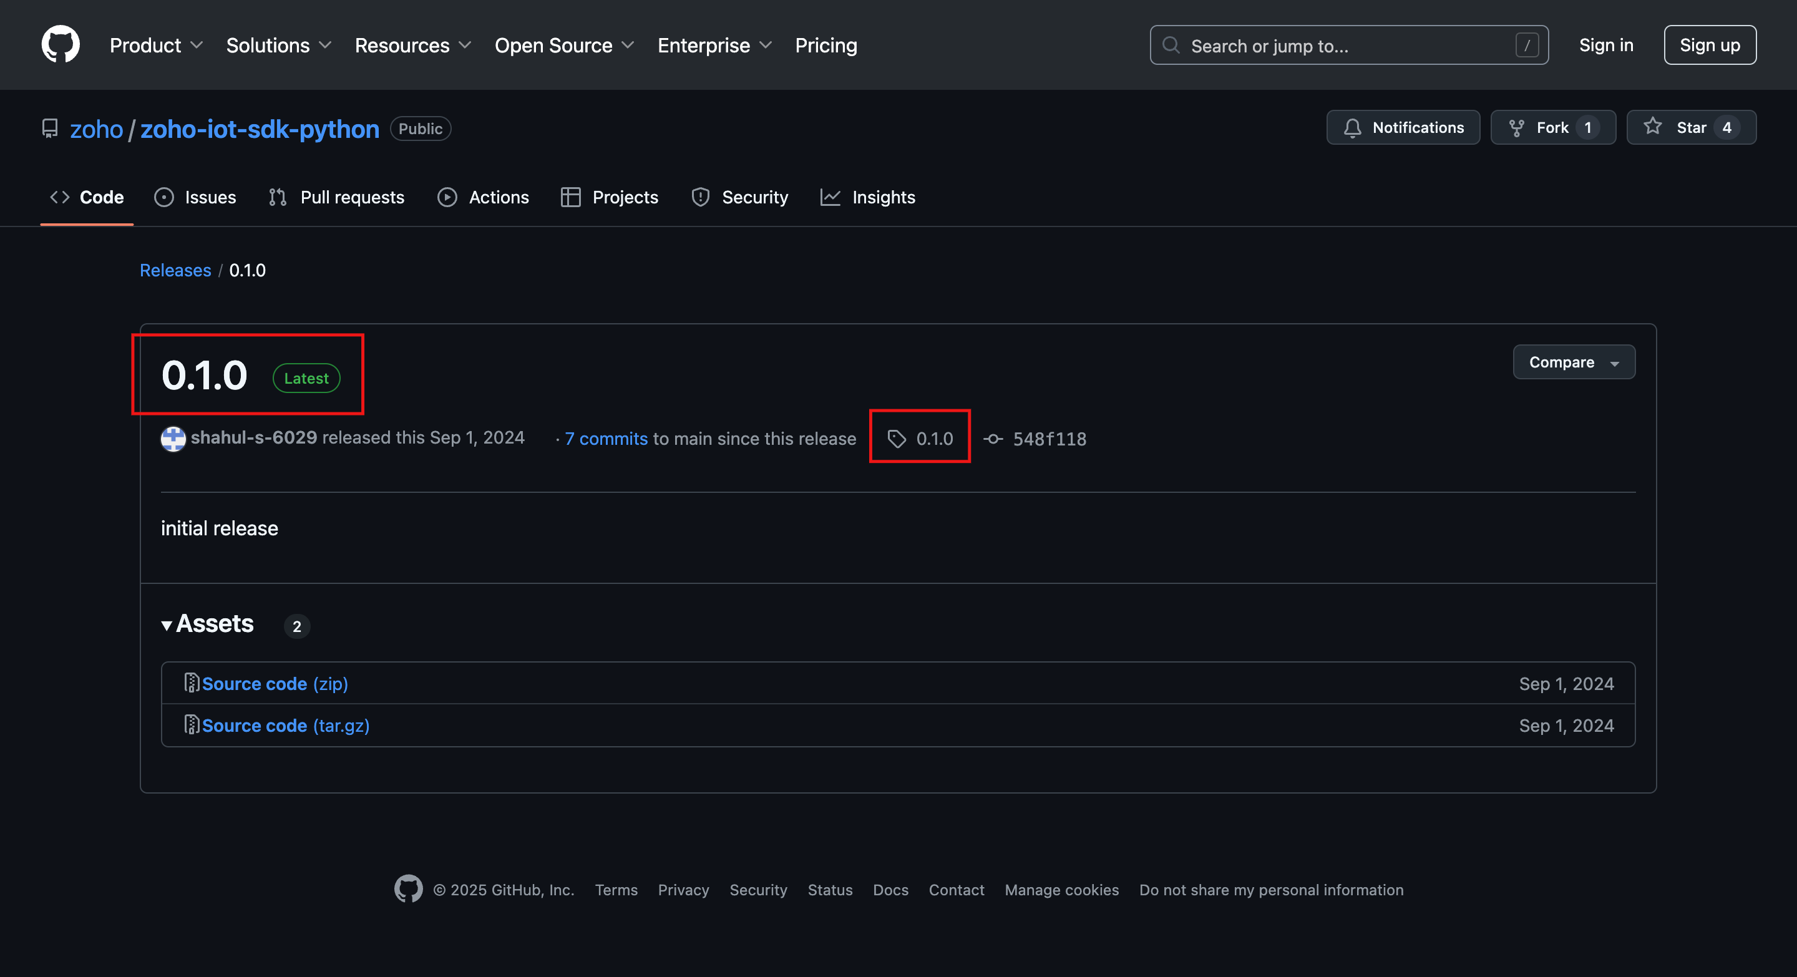This screenshot has height=977, width=1797.
Task: Expand the Solutions menu
Action: tap(278, 46)
